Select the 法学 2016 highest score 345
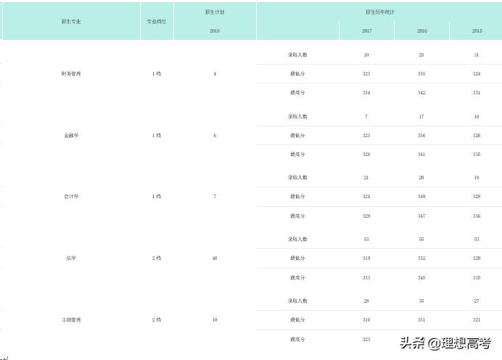Viewport: 502px width, 360px height. tap(421, 278)
